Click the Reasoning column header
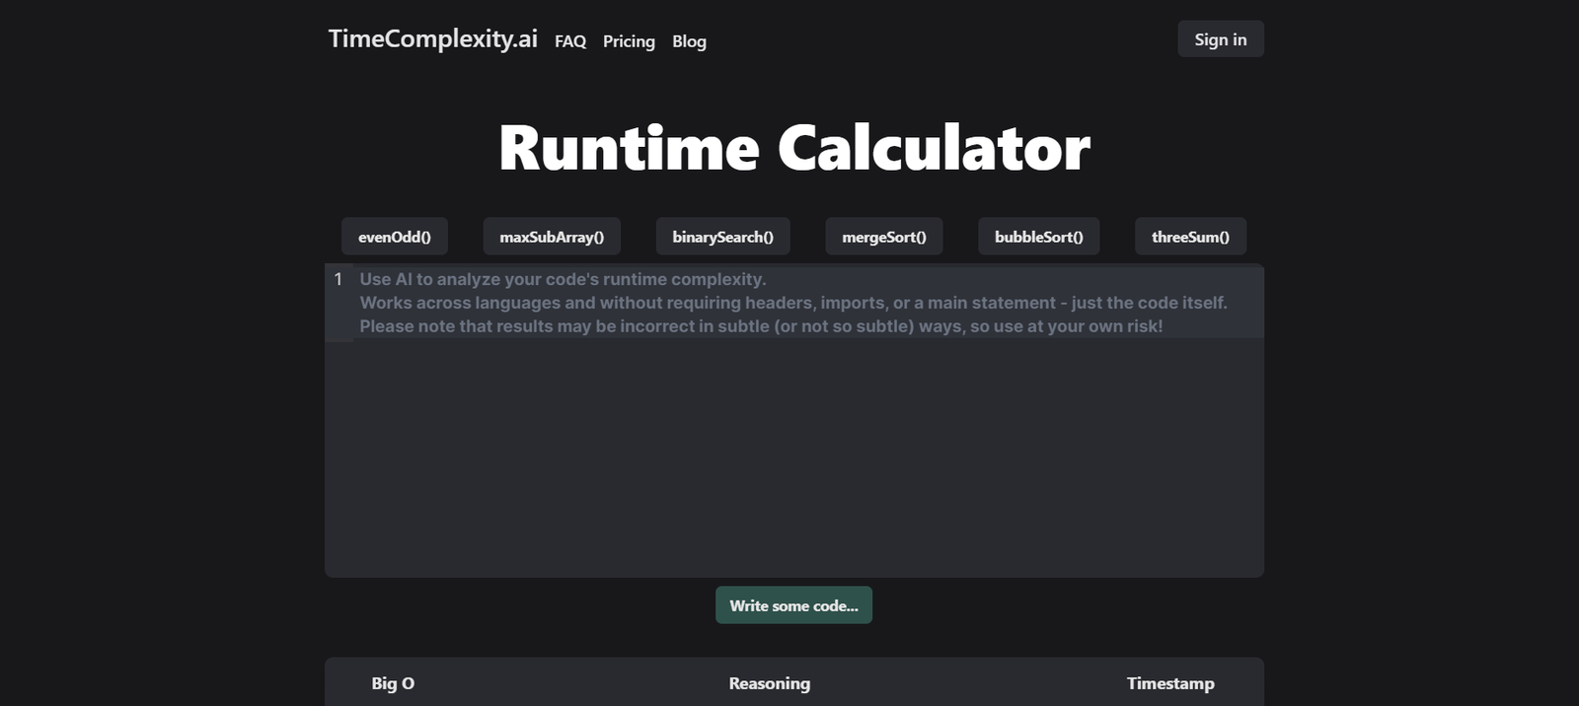Screen dimensions: 1579x706 [x=770, y=683]
